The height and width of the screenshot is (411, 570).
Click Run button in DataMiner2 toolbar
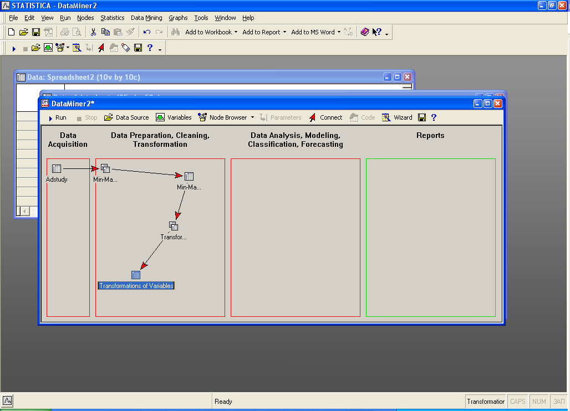(57, 117)
